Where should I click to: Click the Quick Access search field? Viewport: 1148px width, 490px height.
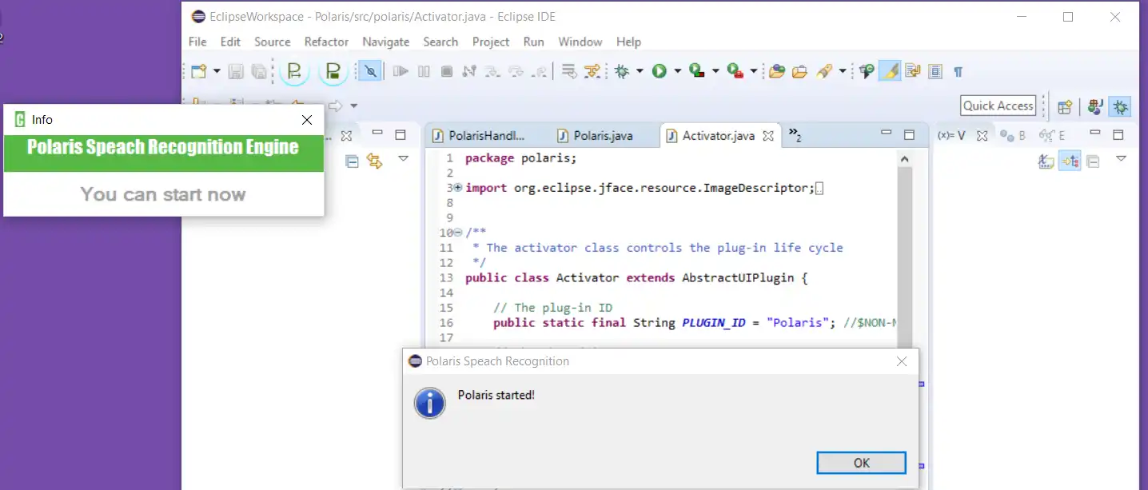[998, 106]
